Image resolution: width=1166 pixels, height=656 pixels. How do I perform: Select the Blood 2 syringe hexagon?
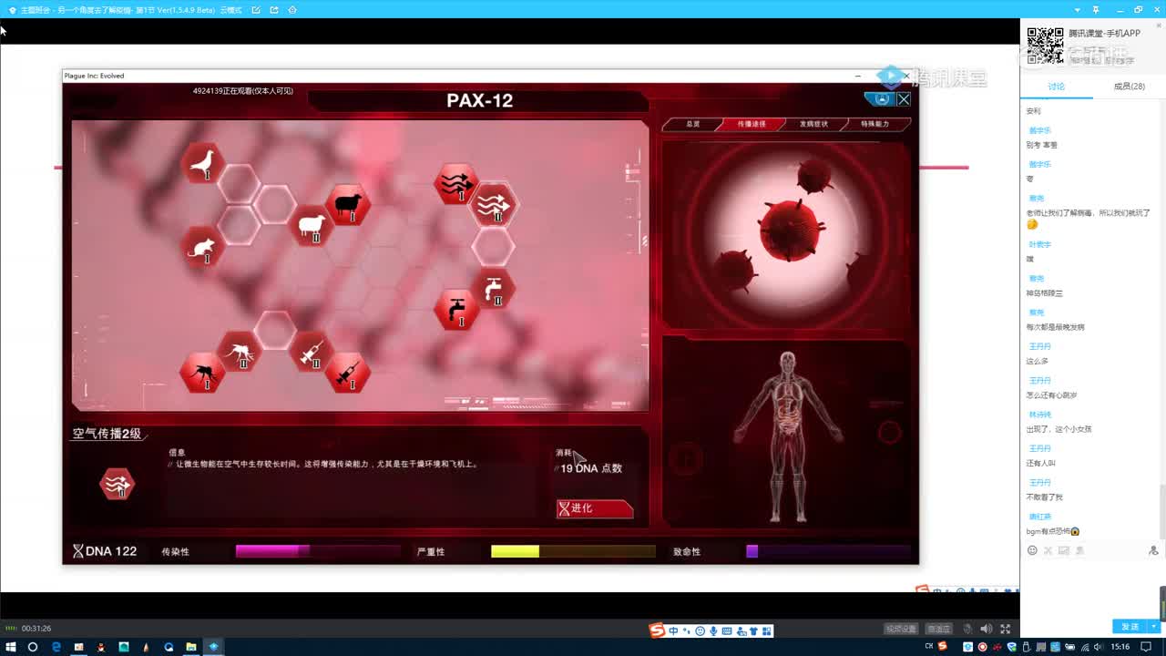click(312, 352)
